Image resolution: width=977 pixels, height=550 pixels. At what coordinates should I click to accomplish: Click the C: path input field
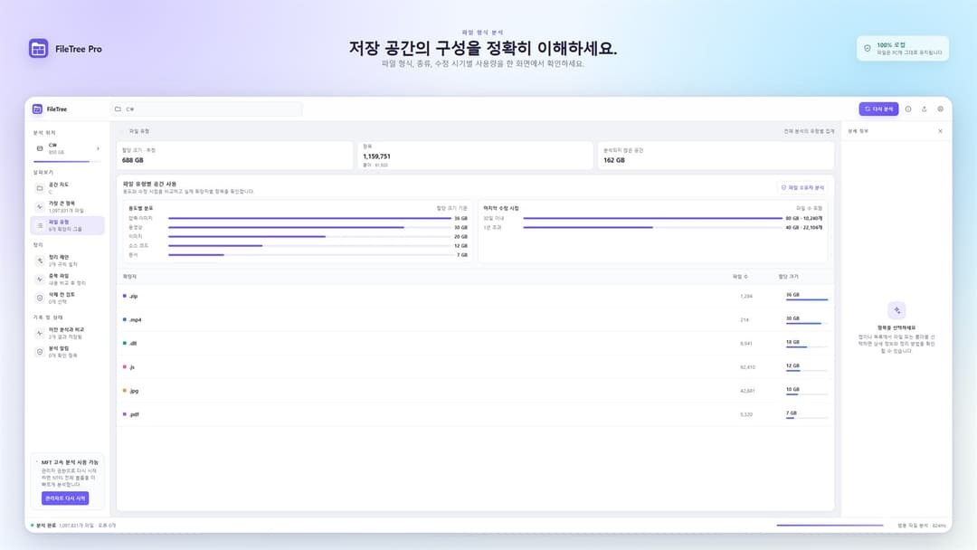tap(206, 109)
